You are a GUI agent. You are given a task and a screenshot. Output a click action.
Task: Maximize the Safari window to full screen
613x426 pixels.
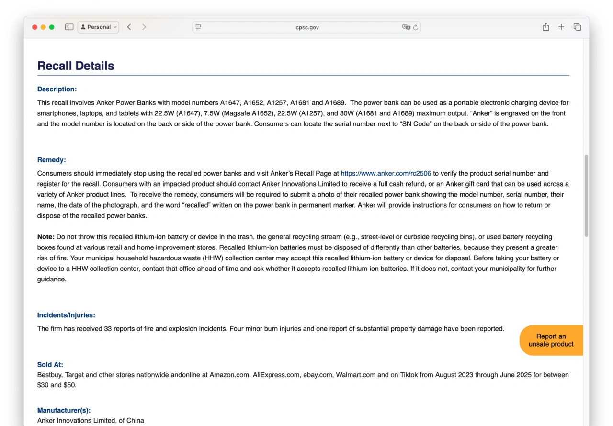(52, 27)
